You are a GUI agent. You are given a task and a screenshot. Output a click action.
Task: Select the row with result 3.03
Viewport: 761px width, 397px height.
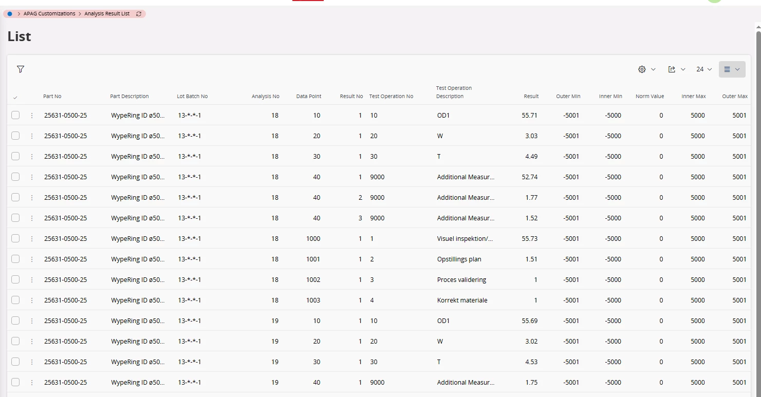[x=15, y=136]
